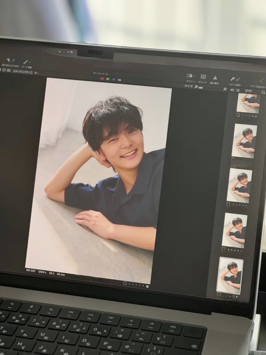Image resolution: width=266 pixels, height=355 pixels.
Task: Select the third browser thumbnail
Action: pos(239,185)
